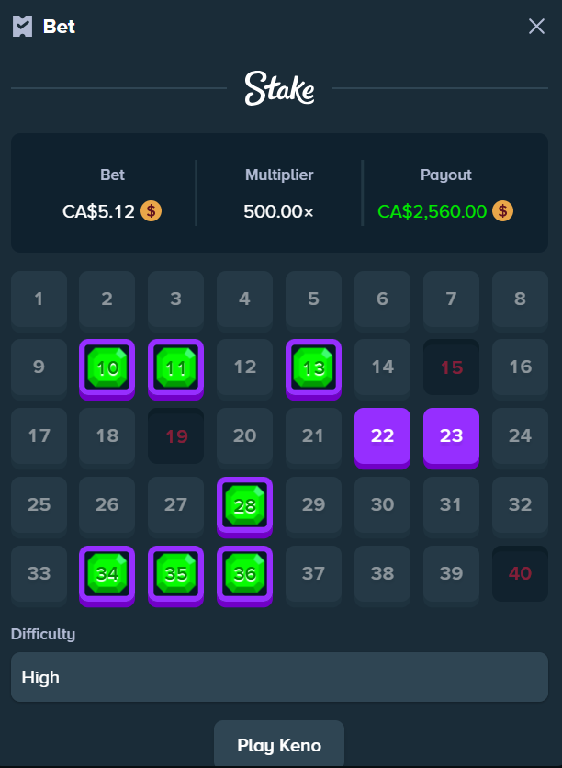Click the green gem on tile 36
Image resolution: width=562 pixels, height=768 pixels.
(x=244, y=573)
